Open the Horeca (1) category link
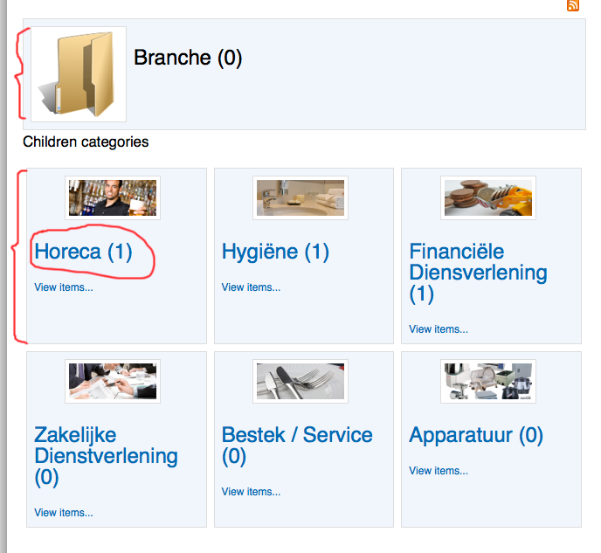 pos(83,252)
